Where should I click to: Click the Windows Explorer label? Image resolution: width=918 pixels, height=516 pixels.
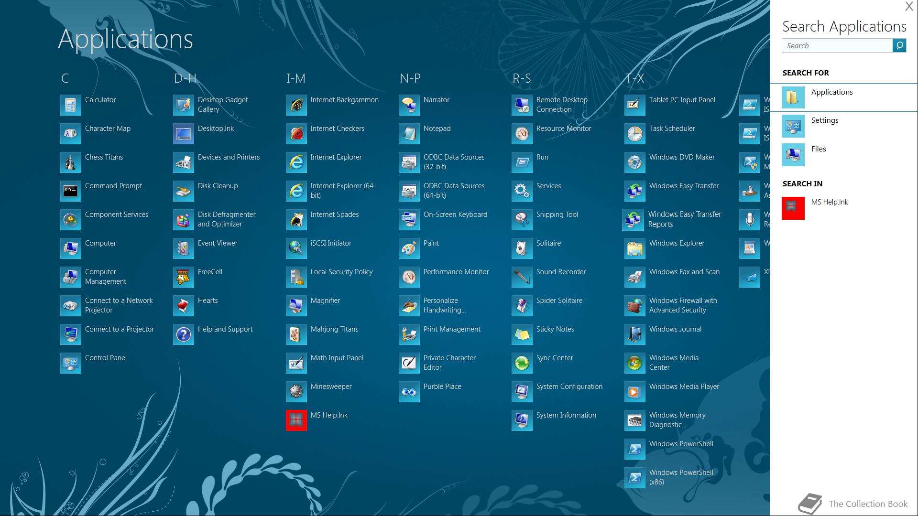point(677,243)
